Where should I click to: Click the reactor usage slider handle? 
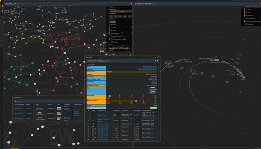[136, 101]
